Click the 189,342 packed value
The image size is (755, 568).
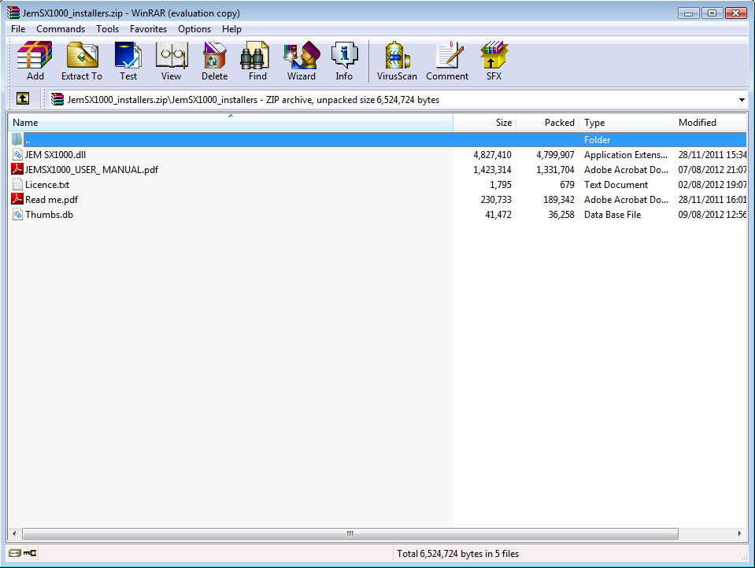click(558, 200)
